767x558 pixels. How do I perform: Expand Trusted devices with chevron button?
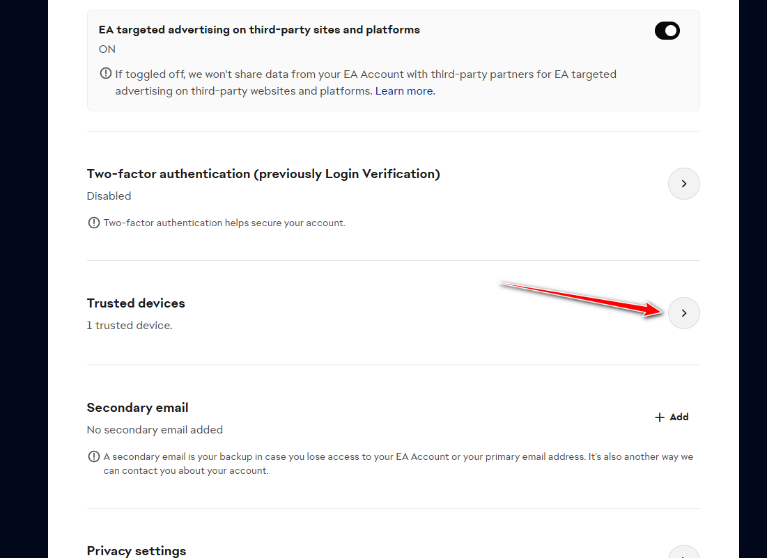[x=683, y=313]
